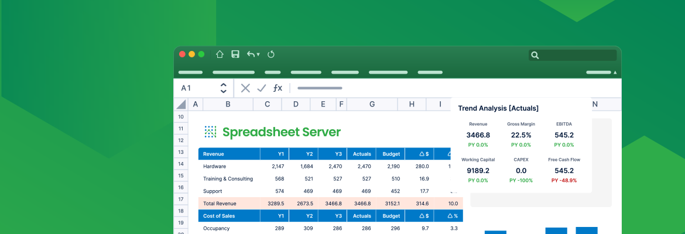Image resolution: width=685 pixels, height=234 pixels.
Task: Select row 19 header
Action: point(181,223)
